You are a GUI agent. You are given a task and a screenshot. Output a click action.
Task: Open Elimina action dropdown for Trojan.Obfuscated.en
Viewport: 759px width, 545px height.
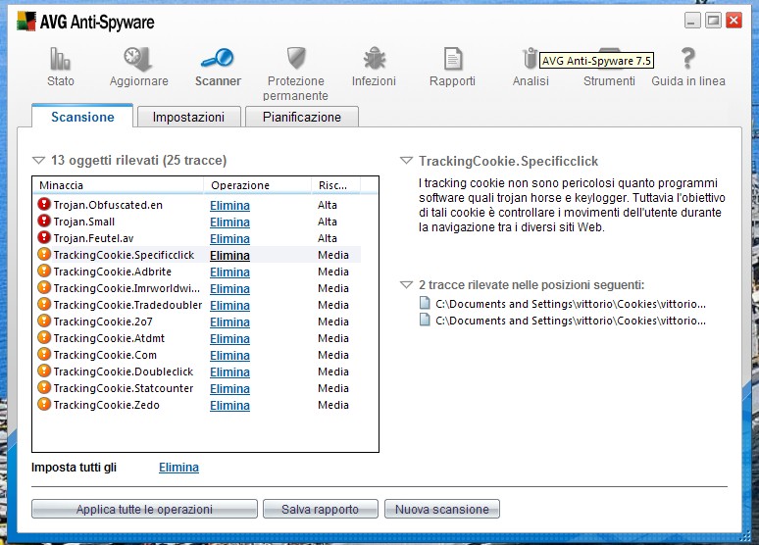click(x=229, y=205)
